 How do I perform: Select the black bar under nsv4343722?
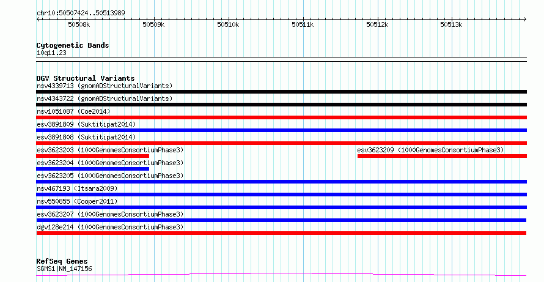pyautogui.click(x=281, y=105)
